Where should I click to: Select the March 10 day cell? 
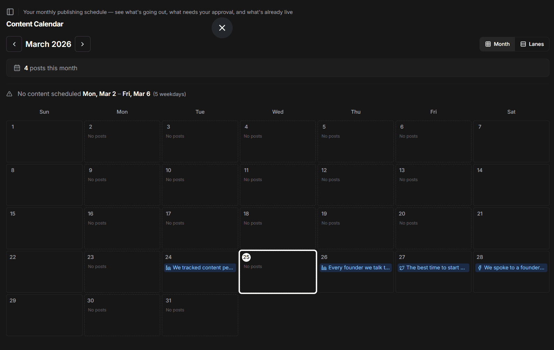(200, 185)
